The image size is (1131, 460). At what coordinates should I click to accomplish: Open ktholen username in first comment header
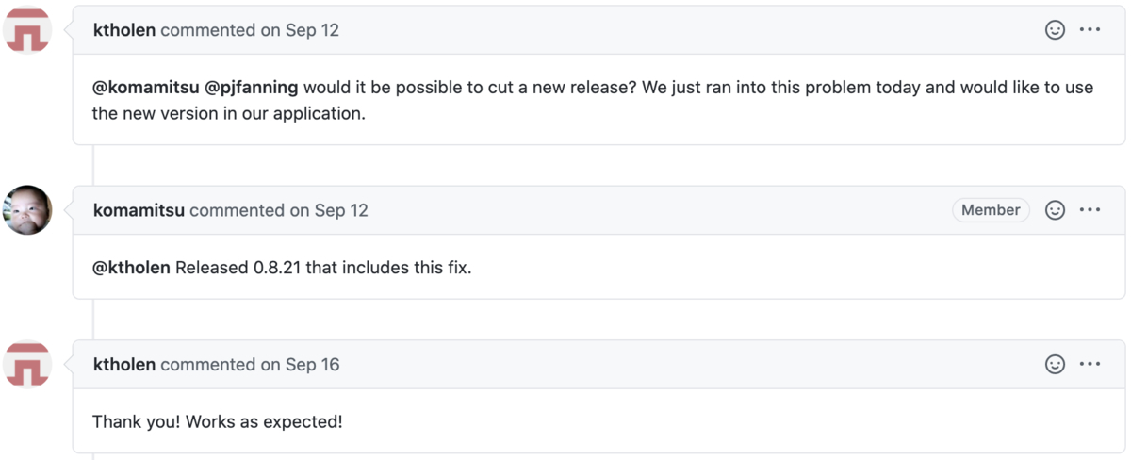coord(124,30)
